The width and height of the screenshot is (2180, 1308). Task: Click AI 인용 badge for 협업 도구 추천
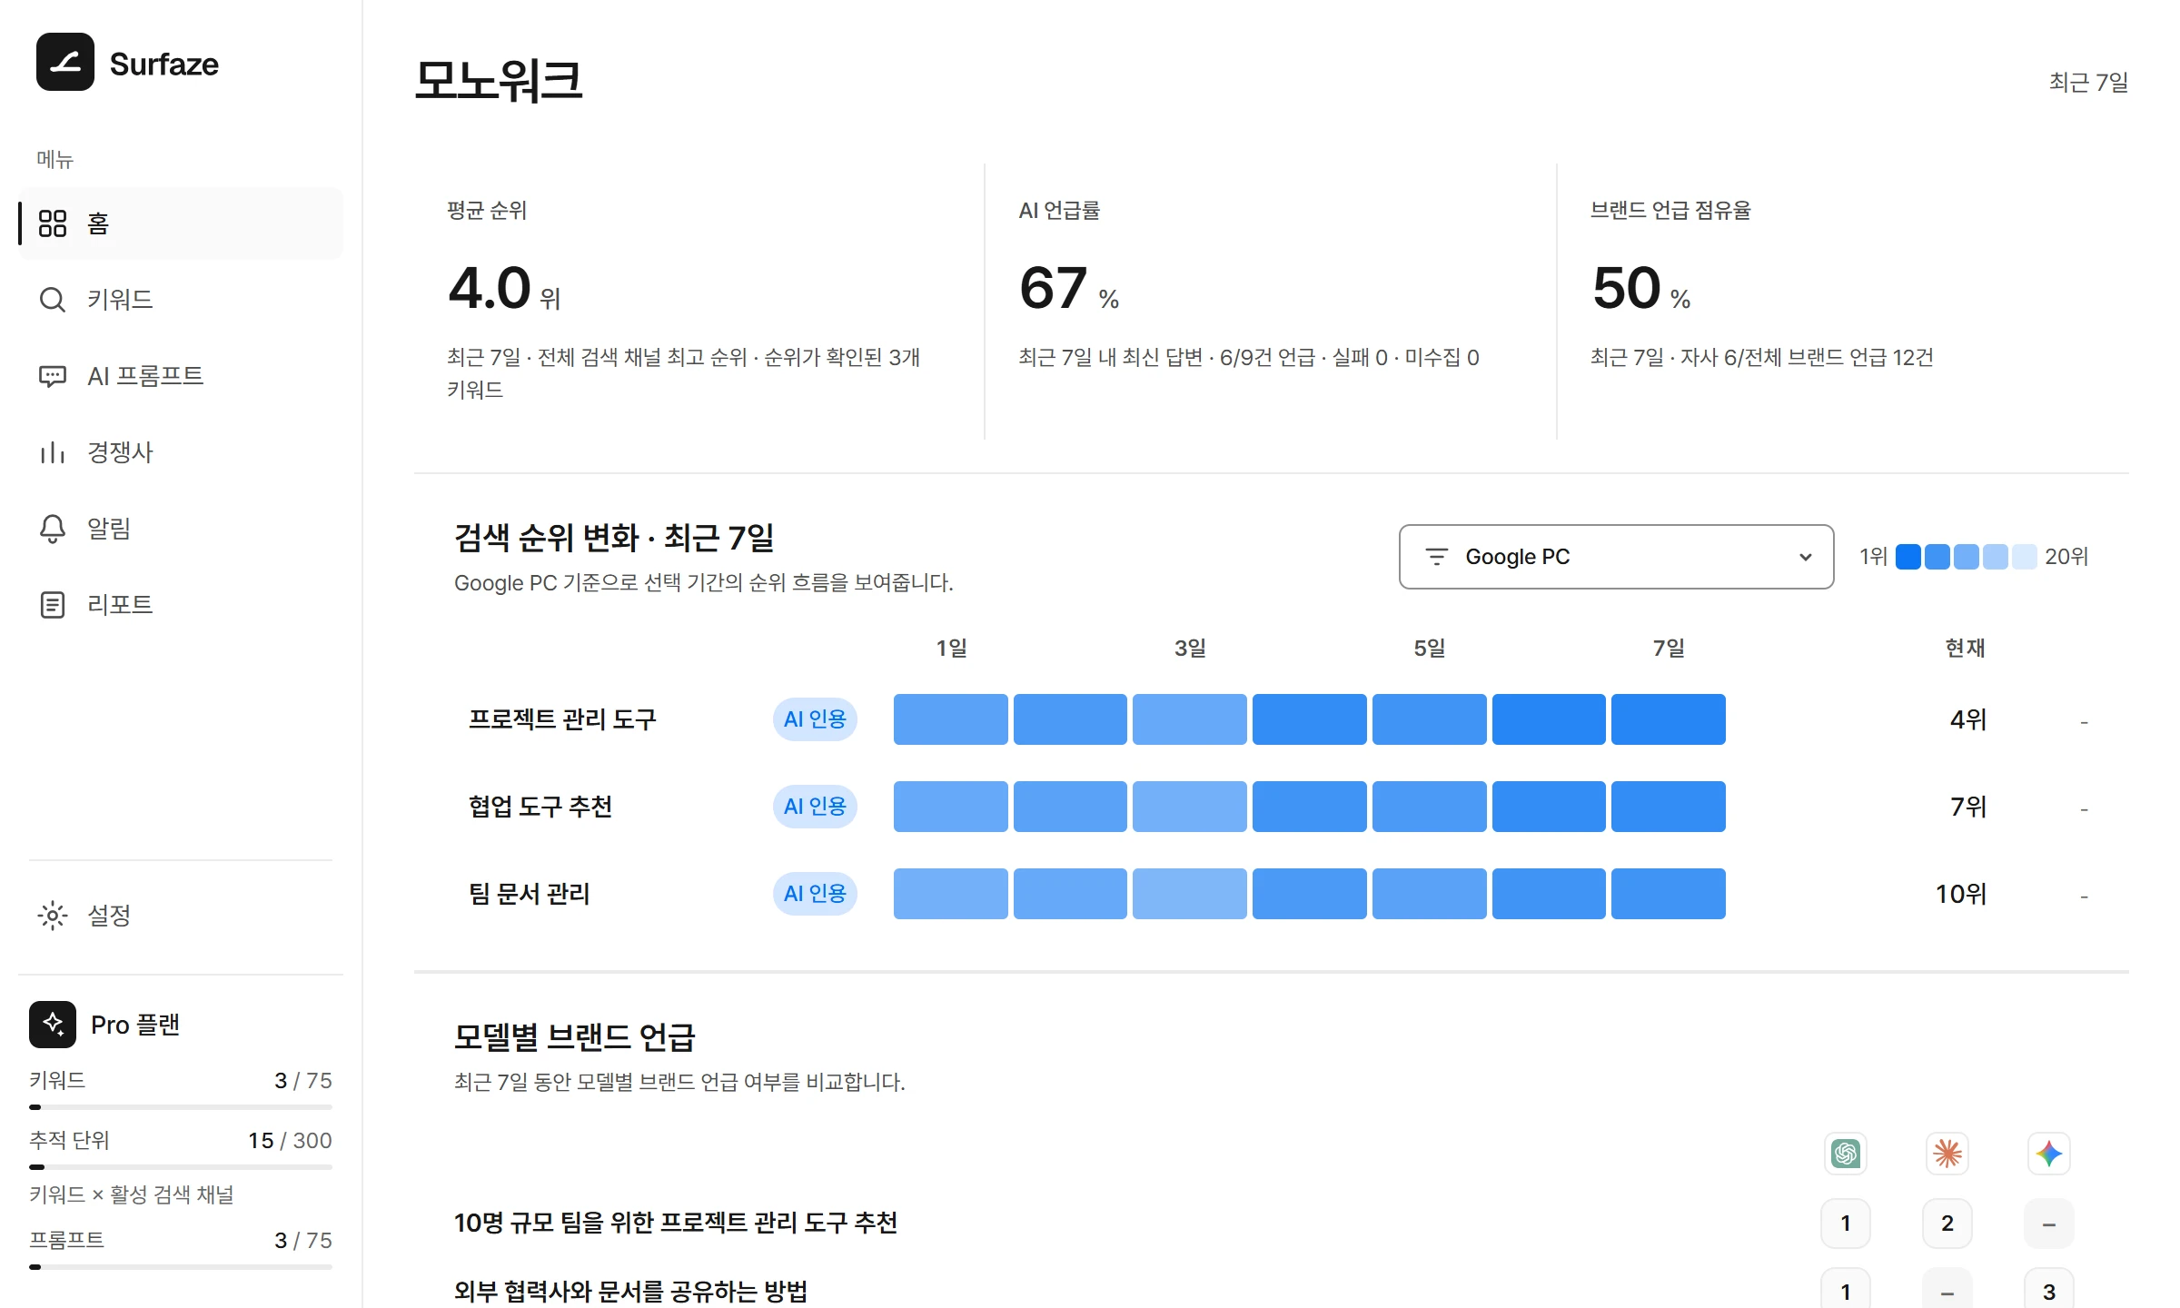coord(815,807)
